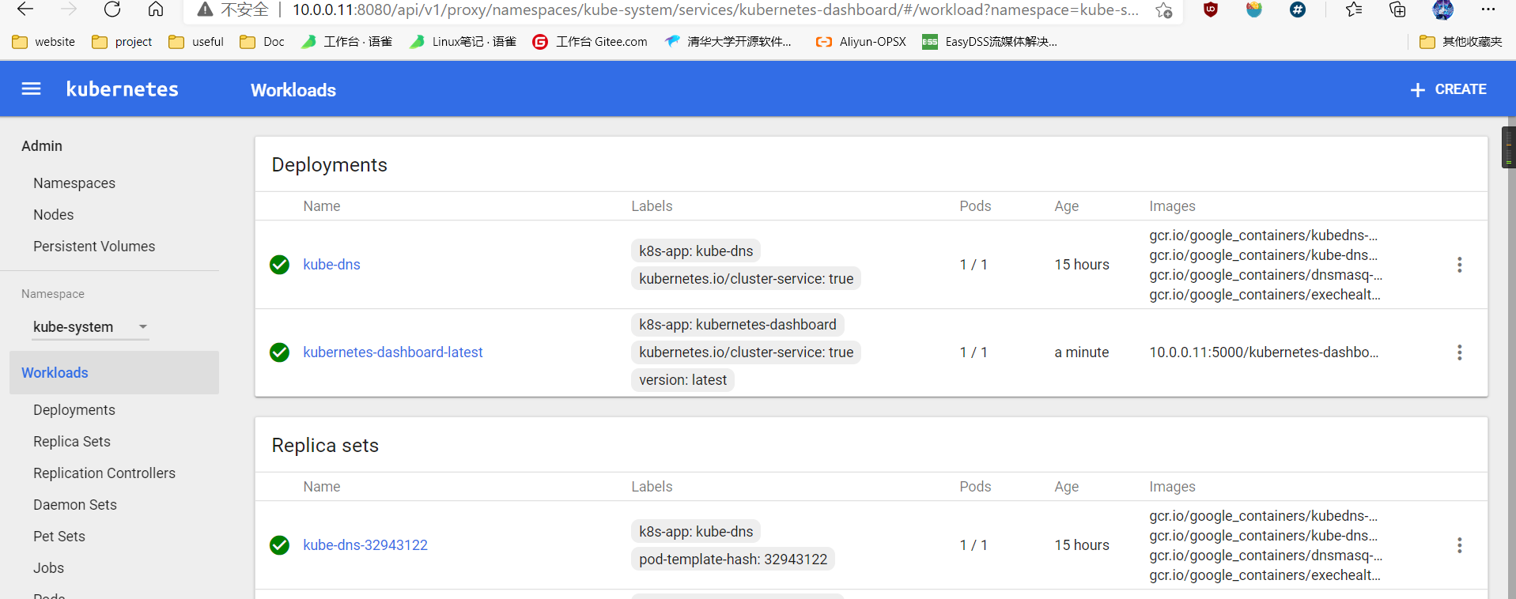Click status checkmark of kubernetes-dashboard-latest

279,352
